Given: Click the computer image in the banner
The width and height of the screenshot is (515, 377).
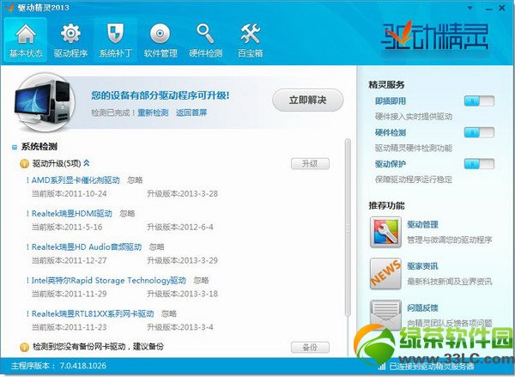Looking at the screenshot, I should [x=44, y=102].
